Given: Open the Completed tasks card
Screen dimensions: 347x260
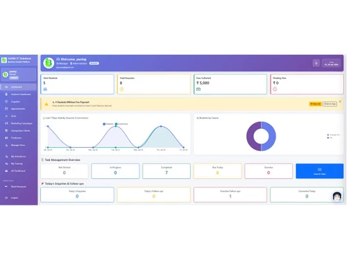Looking at the screenshot, I should (x=167, y=171).
